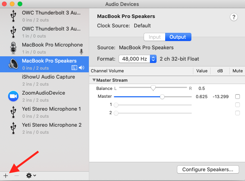Switch to the Output tab
This screenshot has height=181, width=245.
pyautogui.click(x=178, y=37)
